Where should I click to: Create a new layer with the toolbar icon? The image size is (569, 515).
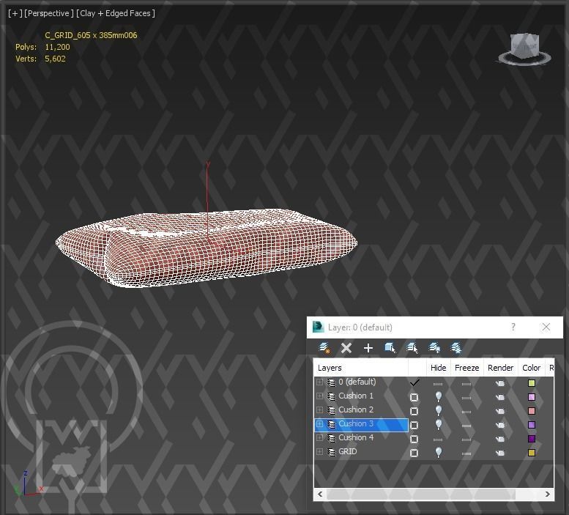click(324, 348)
